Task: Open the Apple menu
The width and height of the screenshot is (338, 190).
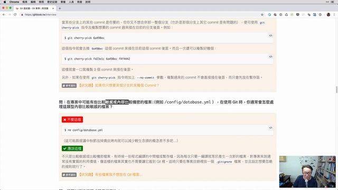Action: click(x=5, y=2)
